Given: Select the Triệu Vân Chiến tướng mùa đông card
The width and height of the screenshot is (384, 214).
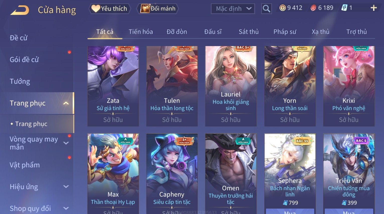Looking at the screenshot, I should tap(349, 170).
